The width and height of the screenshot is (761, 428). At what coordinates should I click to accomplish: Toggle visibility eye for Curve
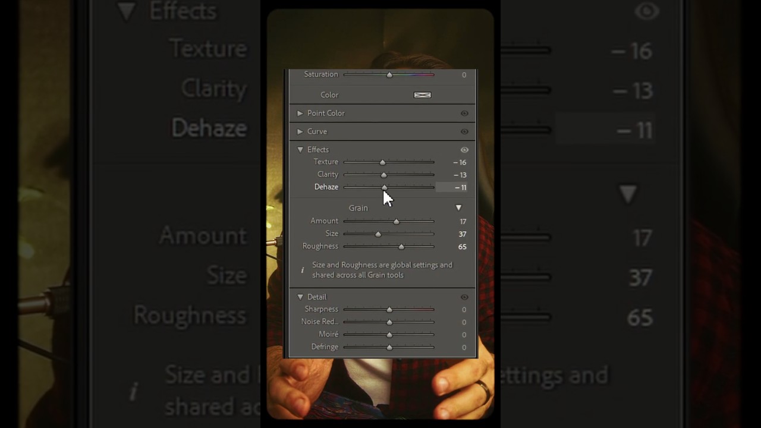coord(464,132)
